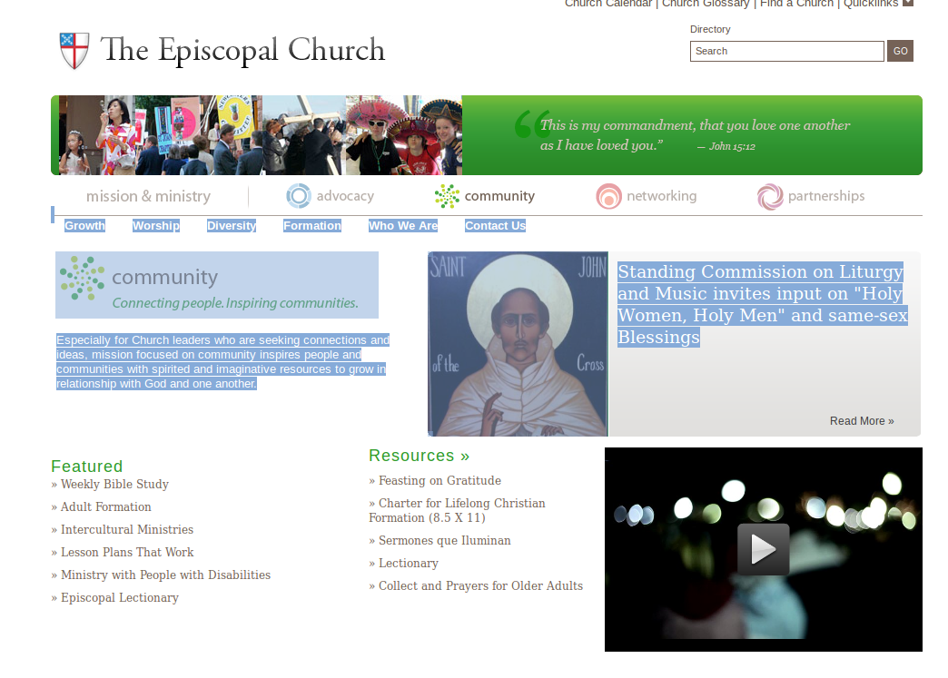948x678 pixels.
Task: Open Charter for Lifelong Christian Formation link
Action: coord(457,511)
